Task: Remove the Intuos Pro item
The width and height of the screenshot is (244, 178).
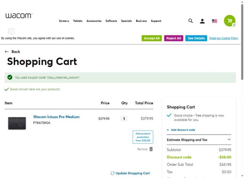Action: click(142, 149)
